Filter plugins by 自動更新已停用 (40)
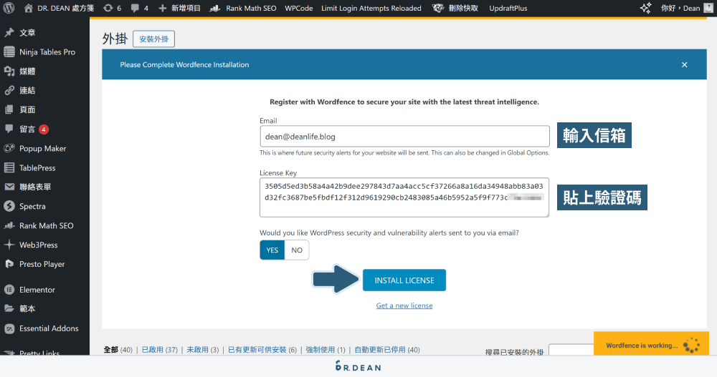 387,350
